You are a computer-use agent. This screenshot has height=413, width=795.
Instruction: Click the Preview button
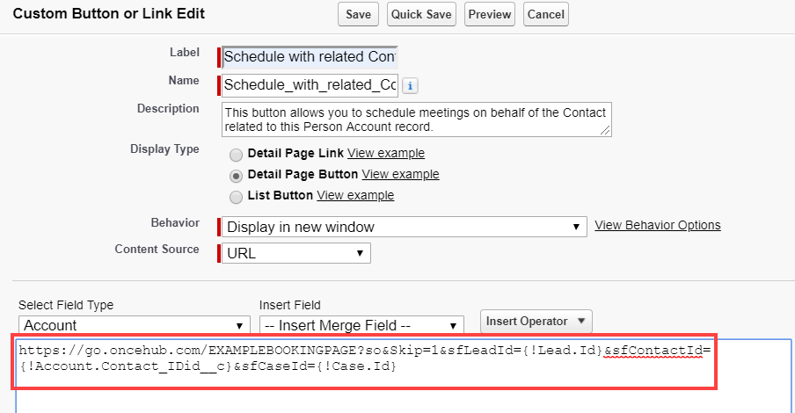489,15
